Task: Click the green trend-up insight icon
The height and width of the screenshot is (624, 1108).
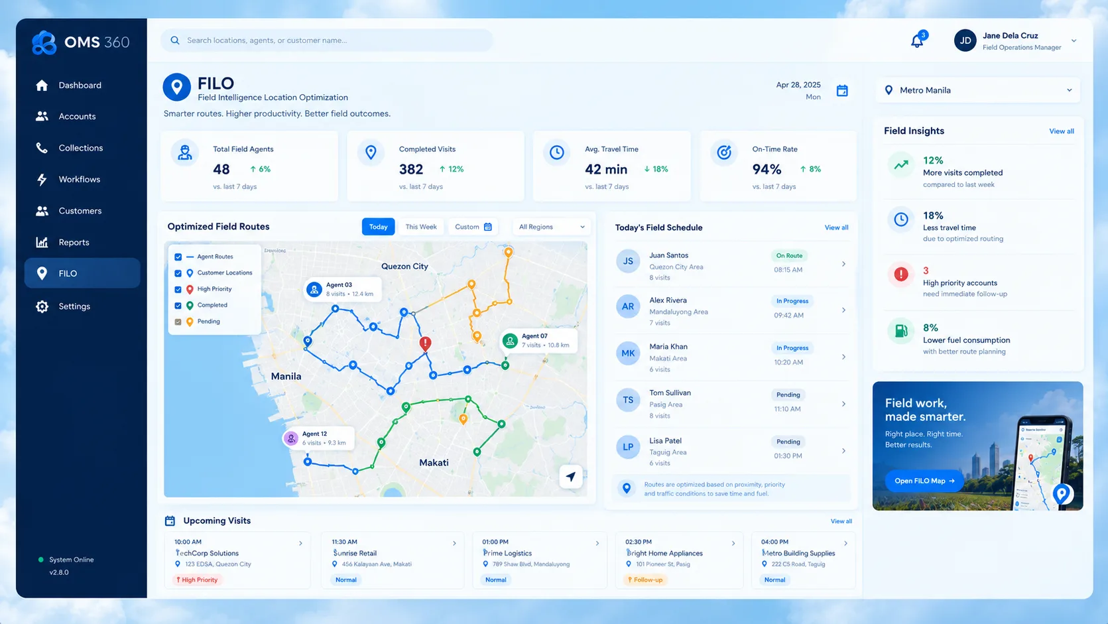Action: click(x=901, y=164)
